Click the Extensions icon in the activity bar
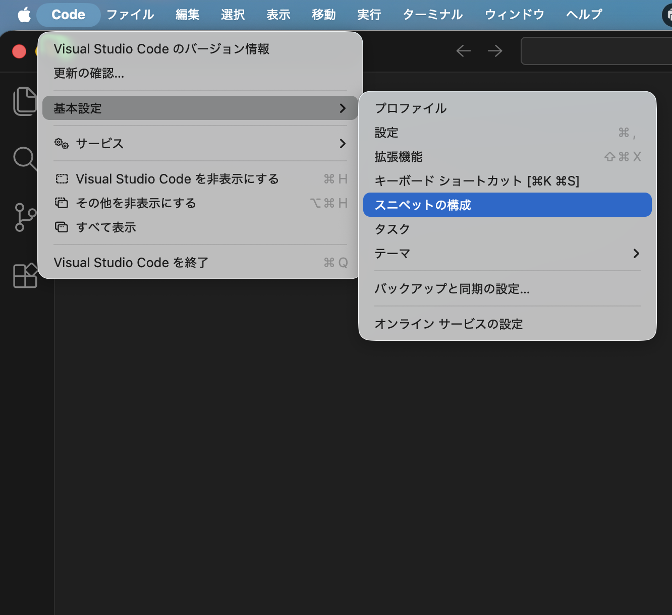The image size is (672, 615). pyautogui.click(x=25, y=275)
